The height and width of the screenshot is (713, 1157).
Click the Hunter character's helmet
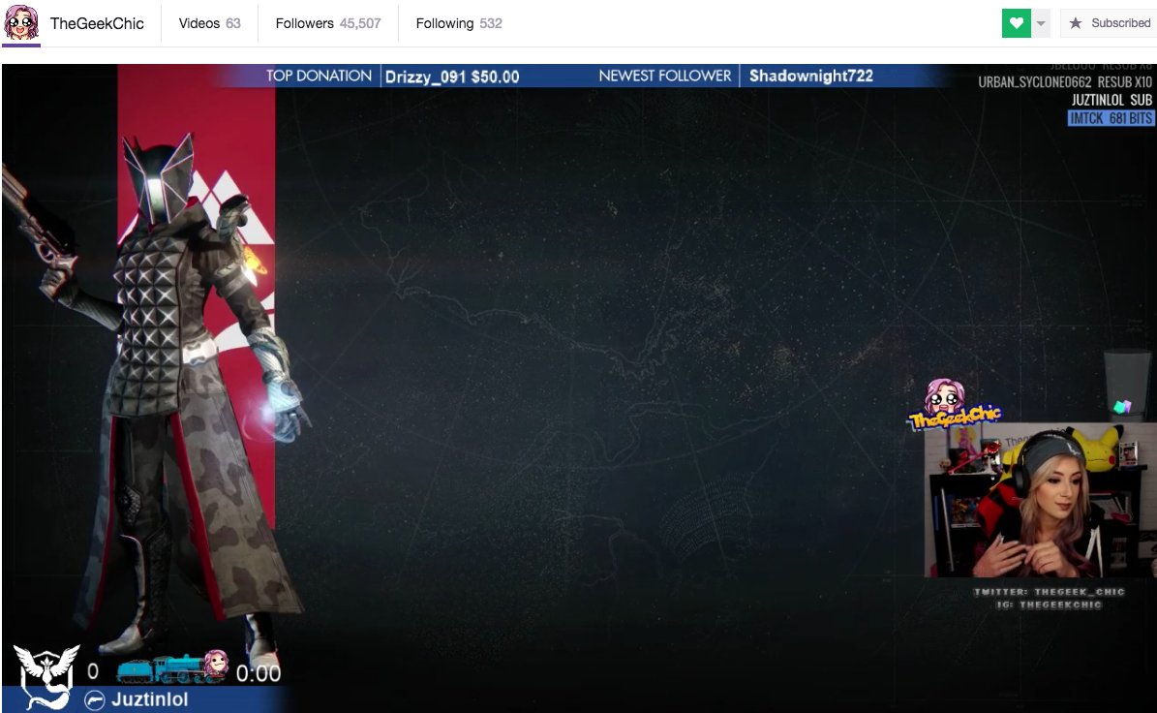(159, 178)
